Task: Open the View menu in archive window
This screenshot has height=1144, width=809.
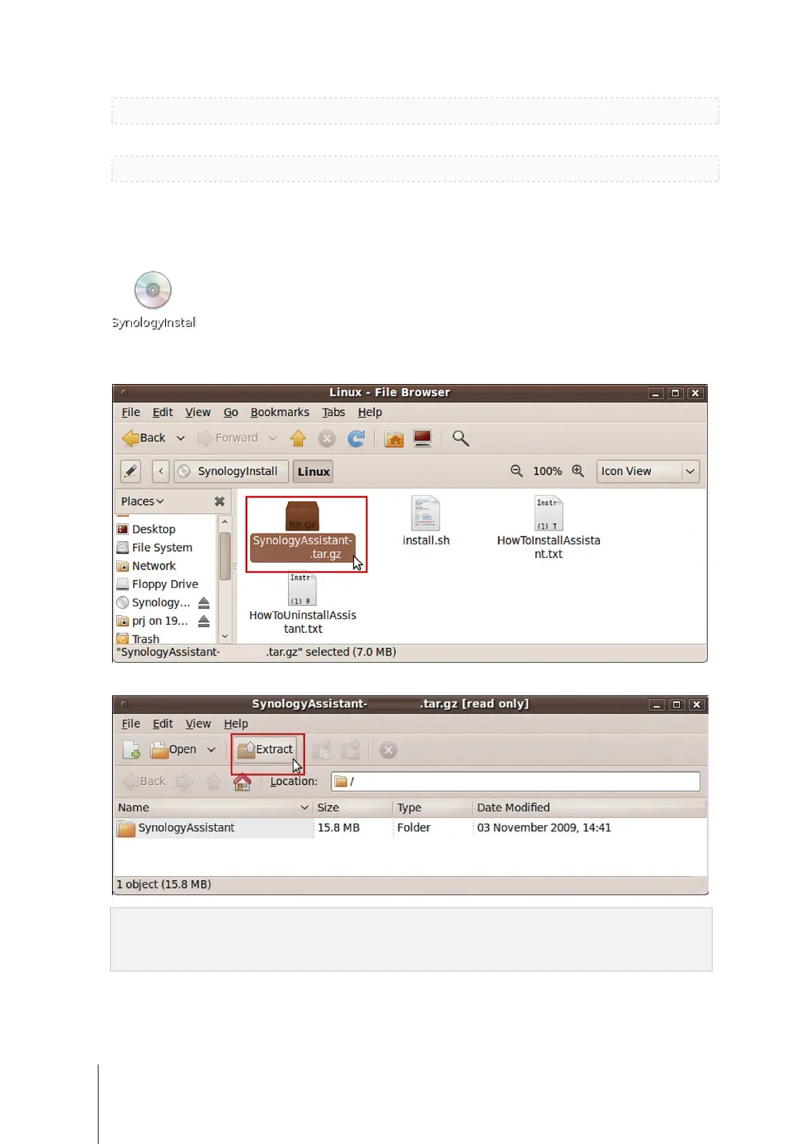Action: click(x=198, y=723)
